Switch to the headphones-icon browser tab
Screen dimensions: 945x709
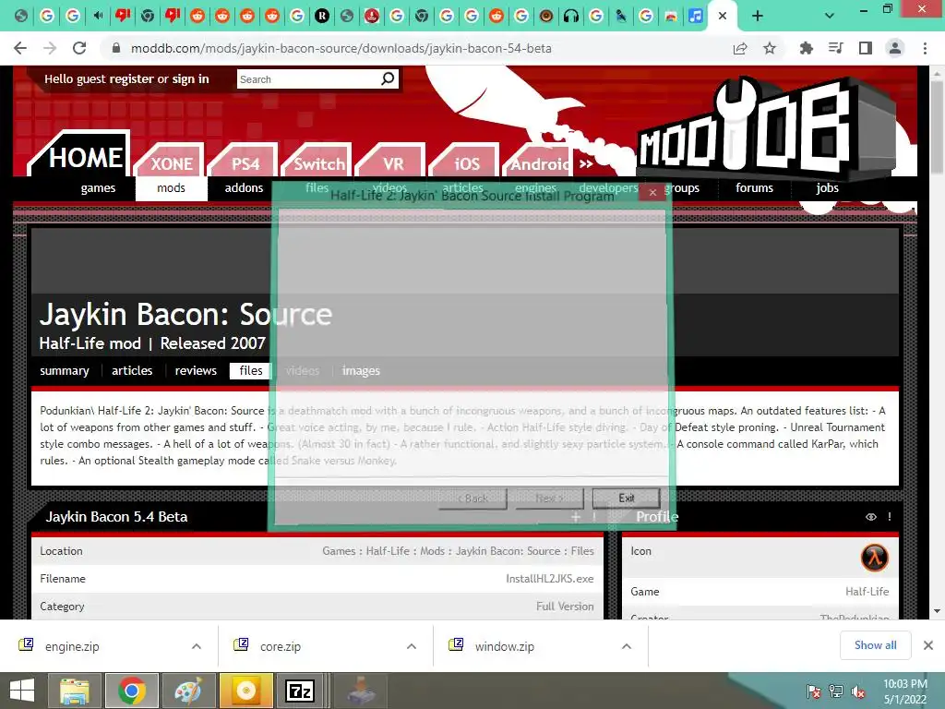(x=570, y=17)
